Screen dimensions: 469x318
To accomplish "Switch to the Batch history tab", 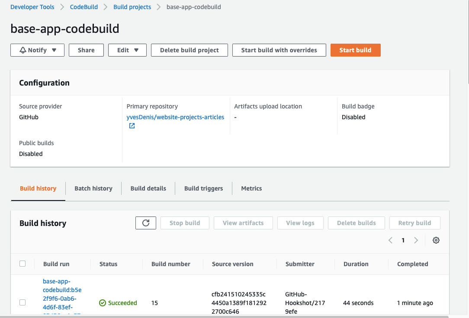I will coord(93,188).
